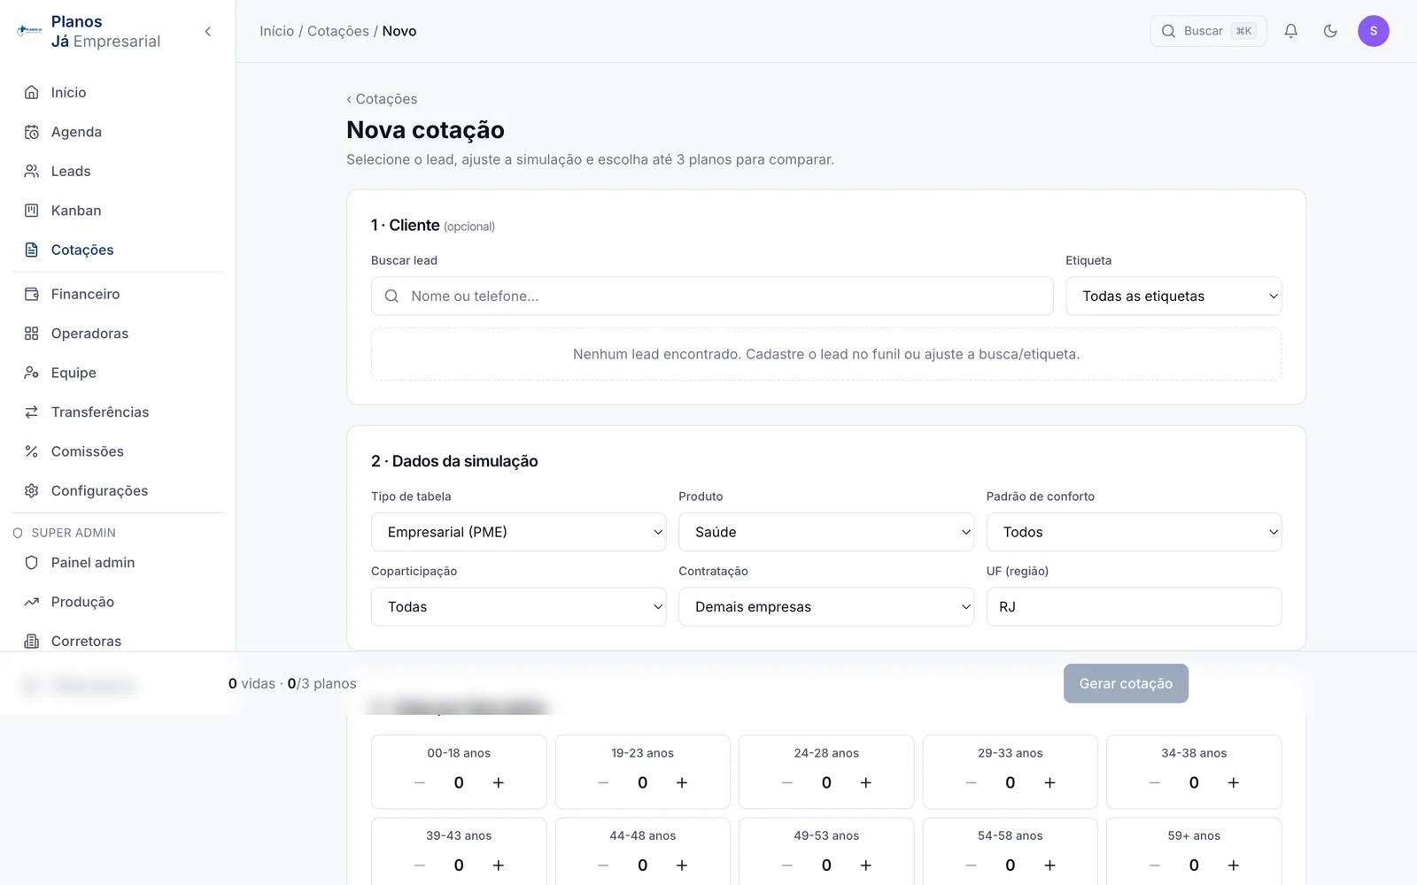This screenshot has height=885, width=1417.
Task: Open notifications bell icon
Action: point(1291,31)
